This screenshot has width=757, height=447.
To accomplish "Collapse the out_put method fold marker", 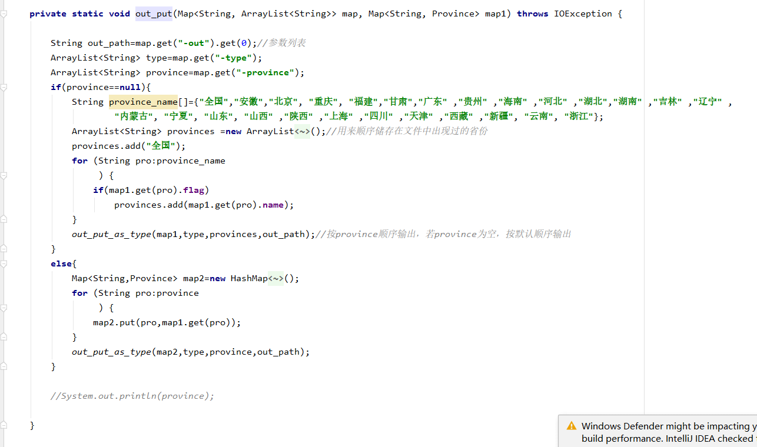I will pos(4,14).
